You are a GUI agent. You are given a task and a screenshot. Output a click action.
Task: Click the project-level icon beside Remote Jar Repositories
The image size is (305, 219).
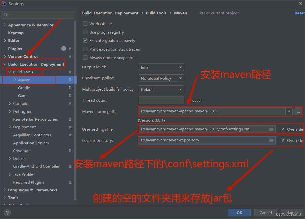point(70,119)
